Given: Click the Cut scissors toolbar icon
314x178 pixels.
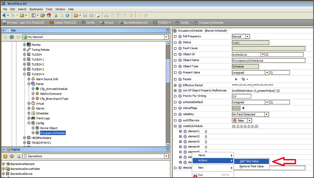Looking at the screenshot, I should [x=106, y=15].
